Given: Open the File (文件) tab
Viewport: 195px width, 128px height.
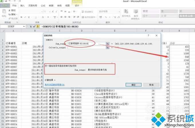Looking at the screenshot, I should coord(5,5).
